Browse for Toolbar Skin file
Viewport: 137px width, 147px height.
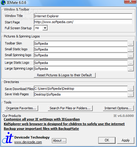[x=131, y=44]
